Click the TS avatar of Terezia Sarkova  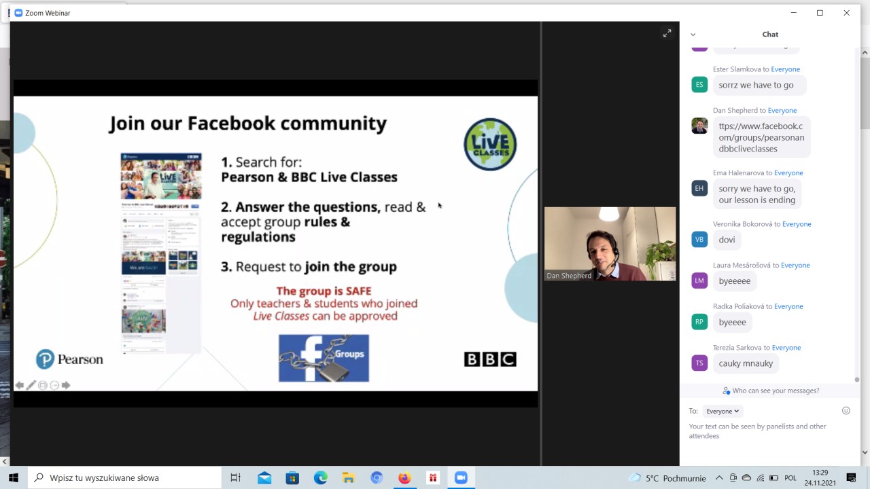click(x=699, y=363)
